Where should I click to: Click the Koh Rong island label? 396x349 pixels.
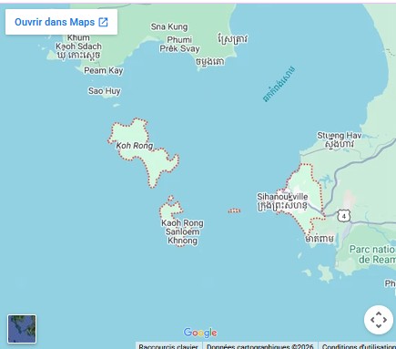coord(135,146)
